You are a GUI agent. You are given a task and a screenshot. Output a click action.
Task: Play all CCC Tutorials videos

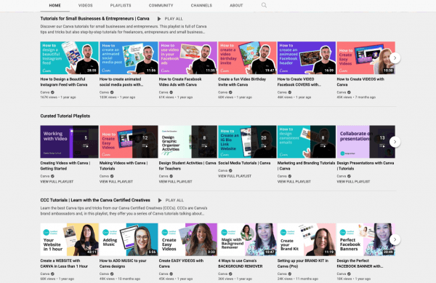pyautogui.click(x=171, y=200)
